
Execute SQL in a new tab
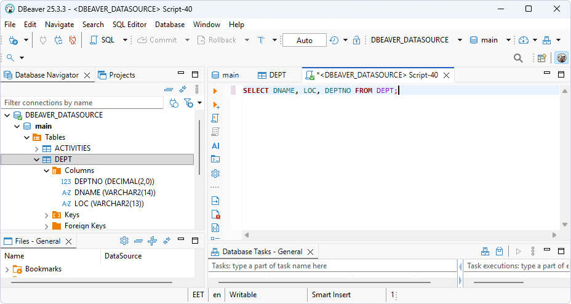(215, 105)
